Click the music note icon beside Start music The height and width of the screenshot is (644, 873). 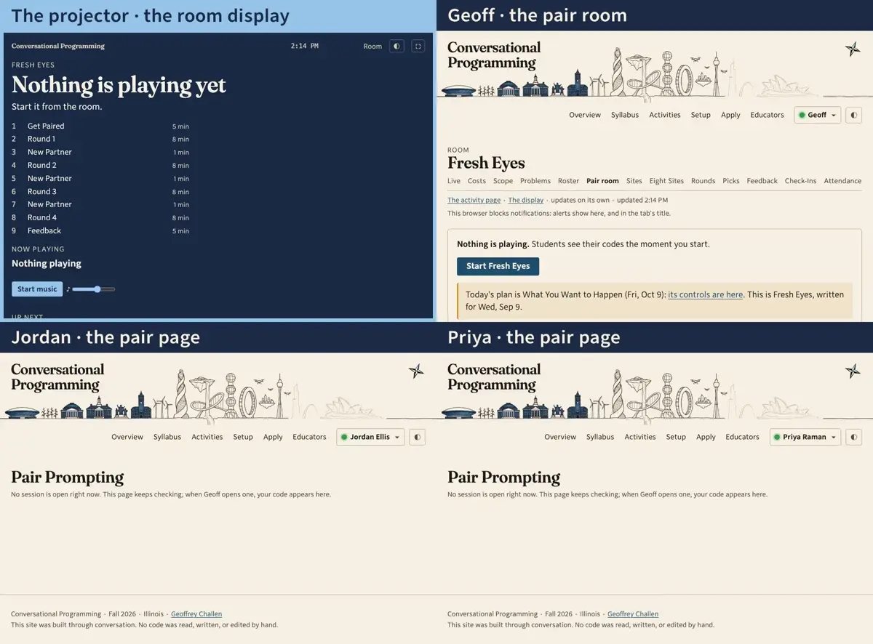click(68, 289)
